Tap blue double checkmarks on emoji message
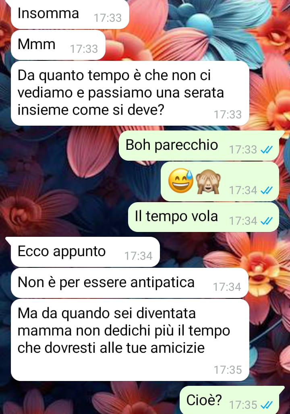 click(266, 190)
